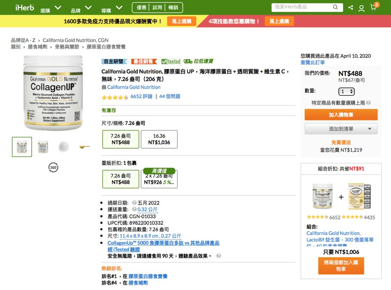391x290 pixels.
Task: Select the 2 x 7.26 盎司 NT$926 option
Action: 159,180
